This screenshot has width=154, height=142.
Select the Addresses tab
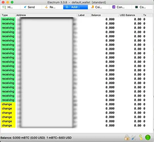(x=75, y=7)
